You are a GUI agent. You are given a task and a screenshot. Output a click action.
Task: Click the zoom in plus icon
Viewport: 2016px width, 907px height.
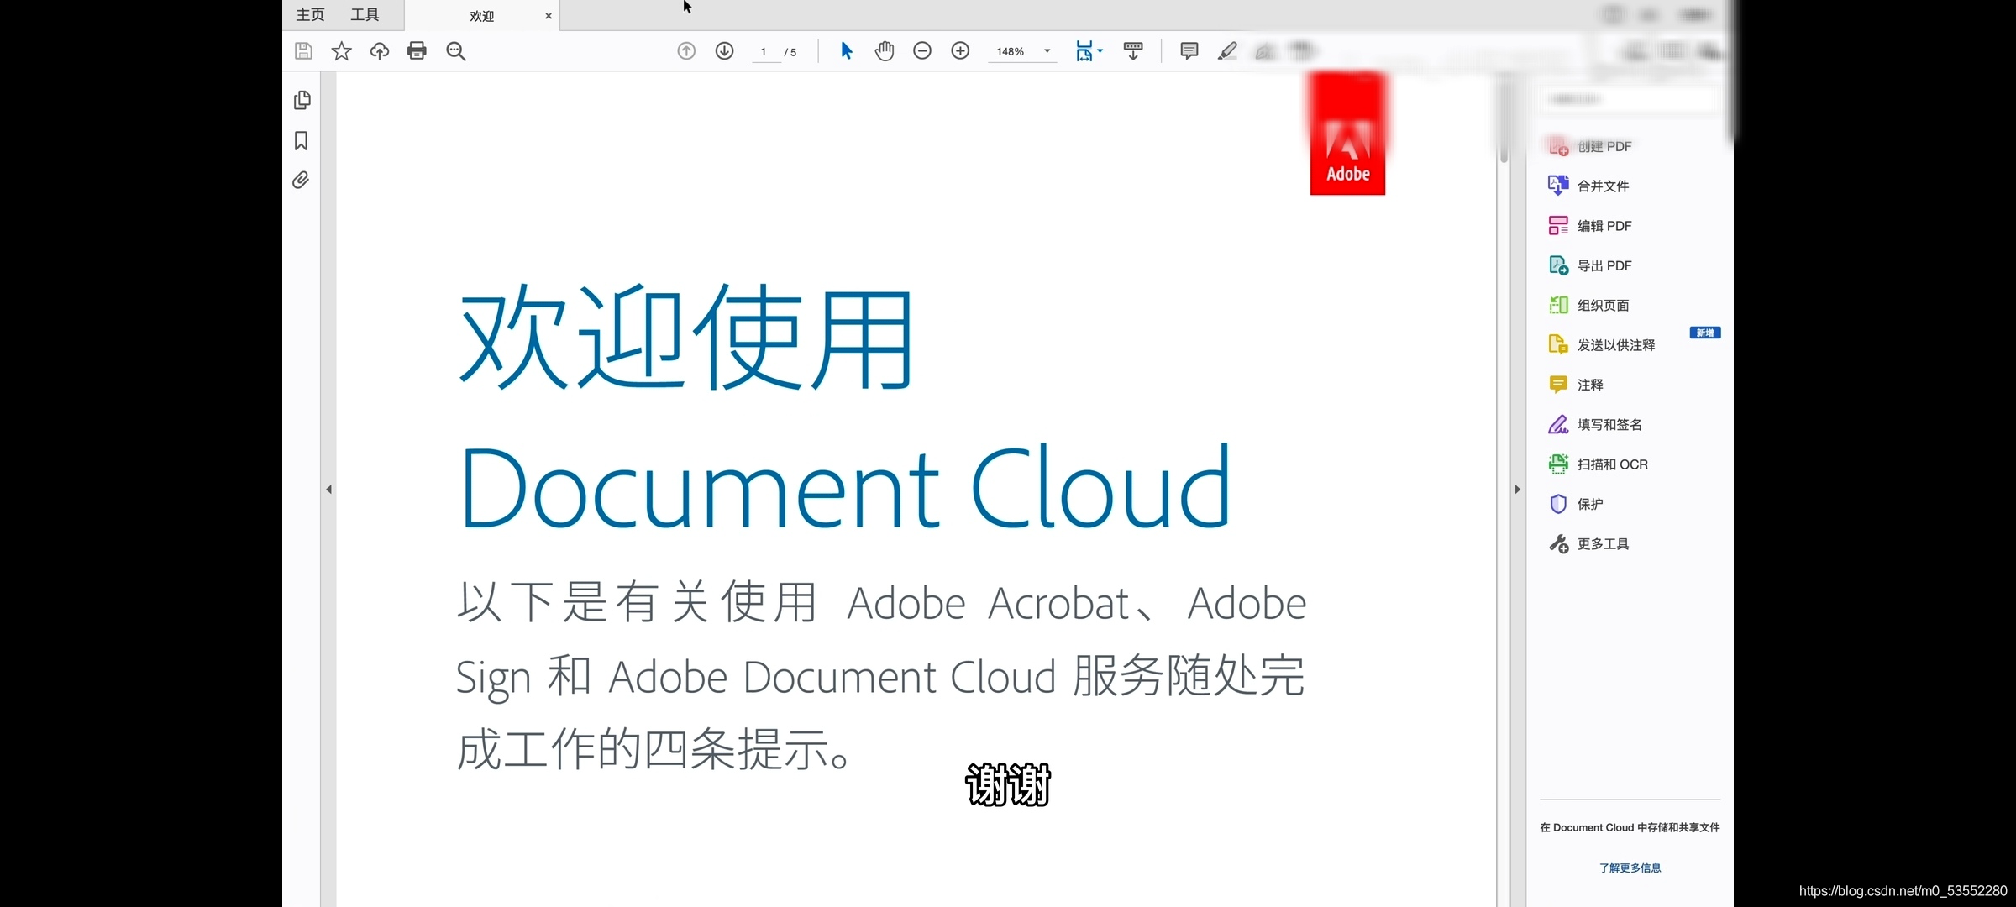pyautogui.click(x=960, y=51)
